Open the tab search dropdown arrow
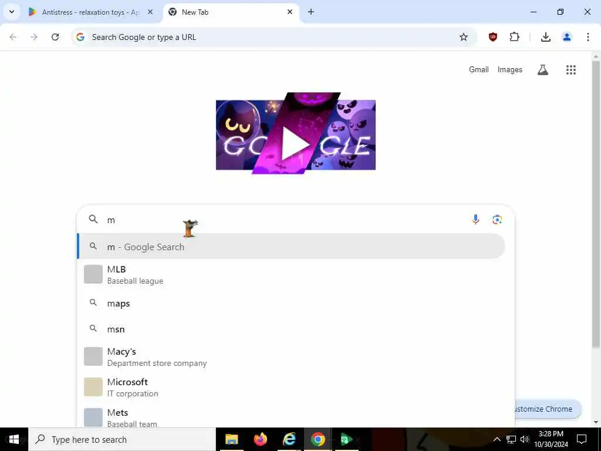Image resolution: width=601 pixels, height=451 pixels. pyautogui.click(x=12, y=12)
